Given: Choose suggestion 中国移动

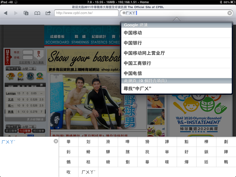Looking at the screenshot, I should pos(176,33).
